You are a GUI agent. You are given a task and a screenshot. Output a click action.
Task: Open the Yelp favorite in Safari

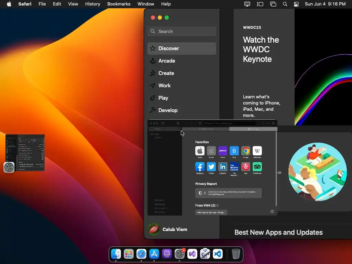pyautogui.click(x=245, y=167)
